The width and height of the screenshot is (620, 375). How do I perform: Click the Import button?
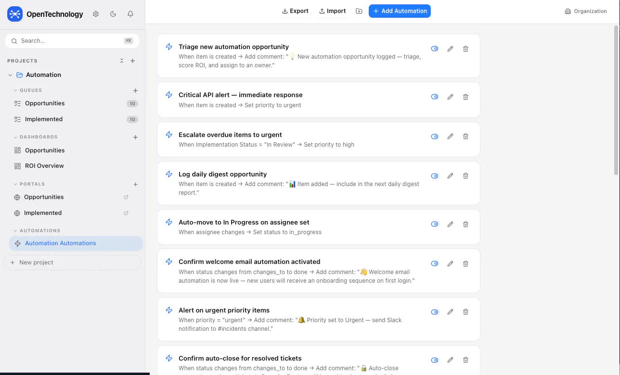click(332, 11)
